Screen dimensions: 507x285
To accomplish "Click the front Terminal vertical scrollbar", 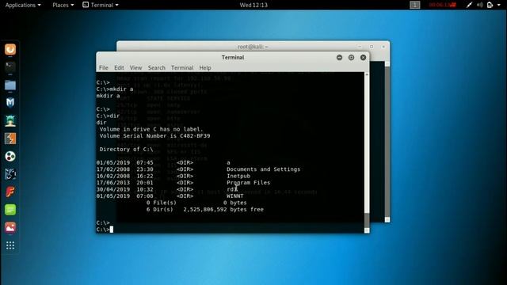I will pos(367,152).
